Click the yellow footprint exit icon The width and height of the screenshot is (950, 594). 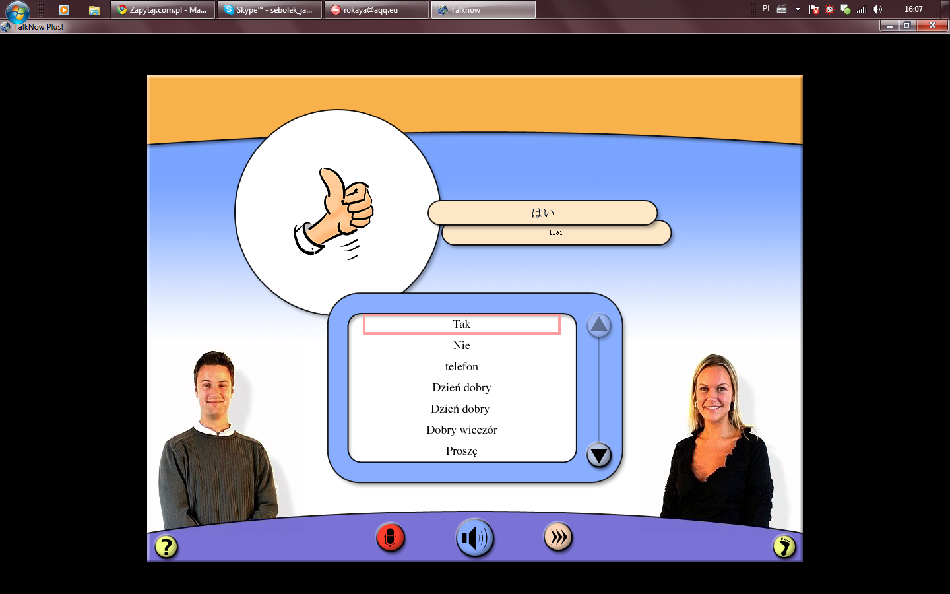(x=784, y=546)
